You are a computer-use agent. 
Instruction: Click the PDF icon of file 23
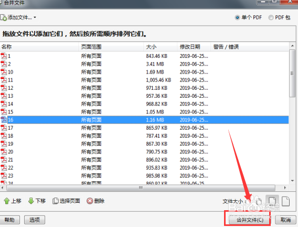[4, 176]
